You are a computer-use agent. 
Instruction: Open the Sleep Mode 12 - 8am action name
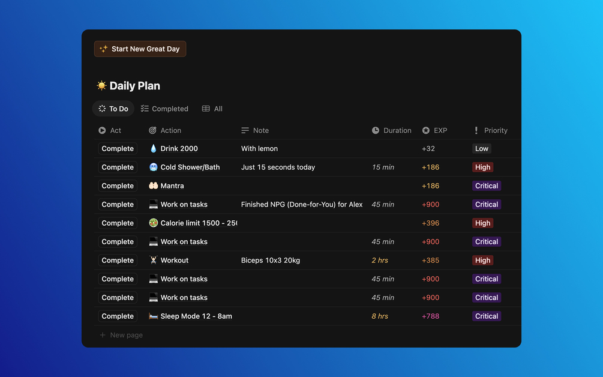pyautogui.click(x=196, y=316)
